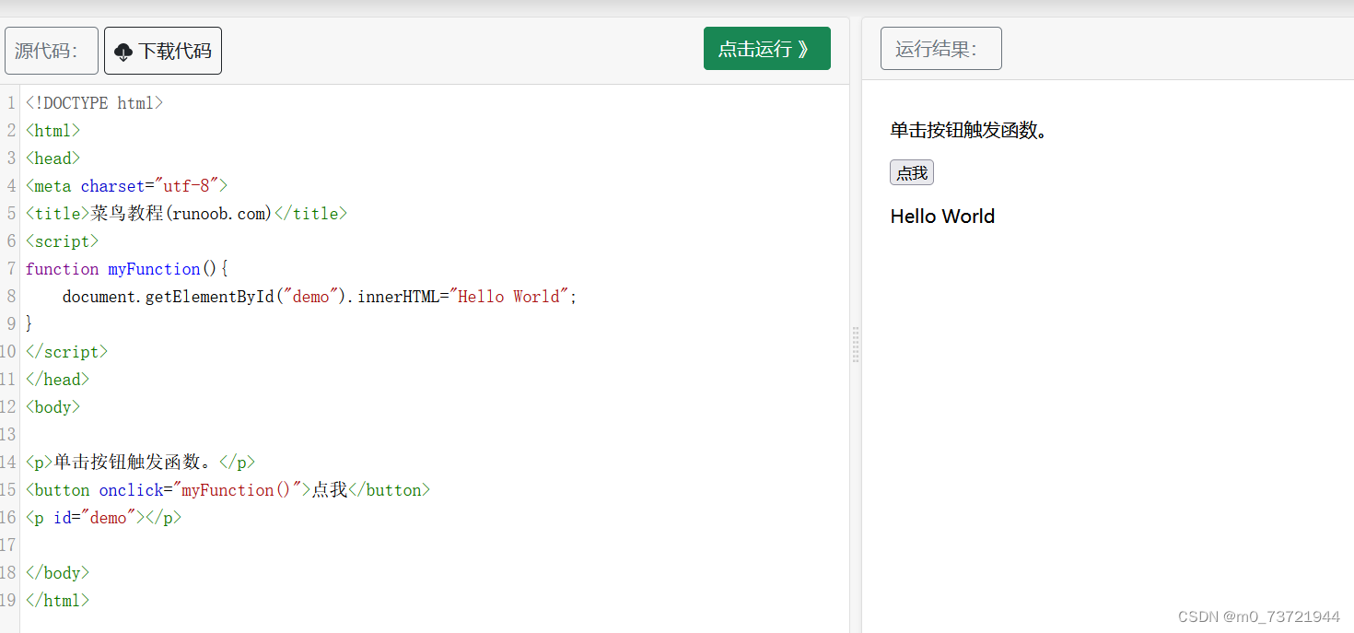1354x633 pixels.
Task: Click the opening <head> tag on line 3
Action: tap(53, 158)
